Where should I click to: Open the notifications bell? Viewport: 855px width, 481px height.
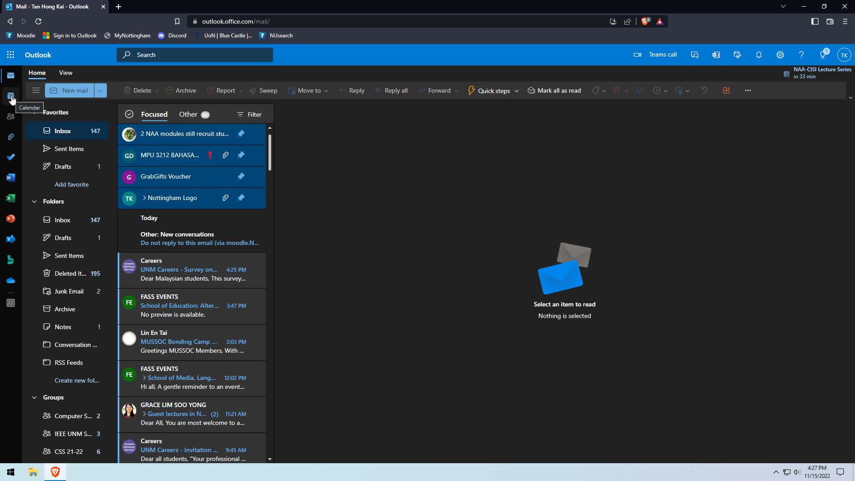pos(759,55)
